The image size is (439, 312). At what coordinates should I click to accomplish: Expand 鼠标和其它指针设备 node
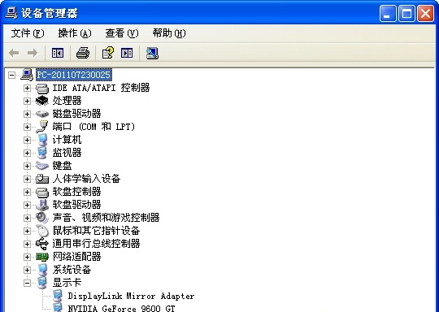(27, 231)
